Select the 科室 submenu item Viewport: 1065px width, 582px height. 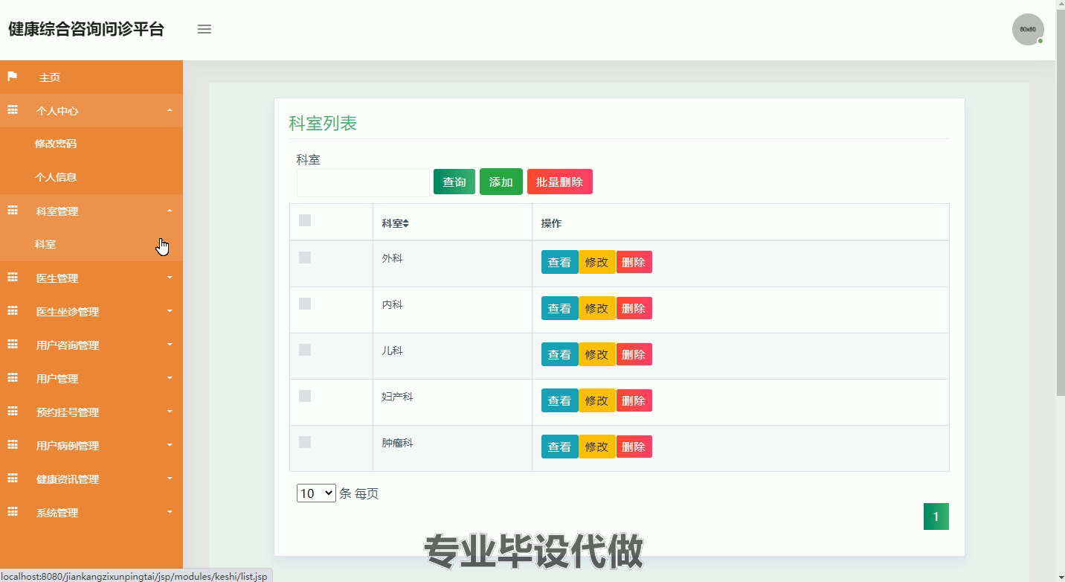coord(45,244)
